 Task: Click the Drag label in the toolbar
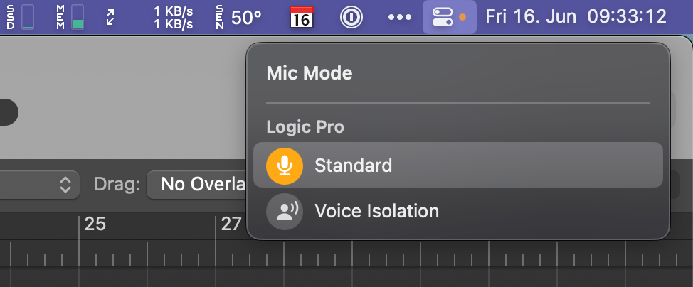[117, 185]
